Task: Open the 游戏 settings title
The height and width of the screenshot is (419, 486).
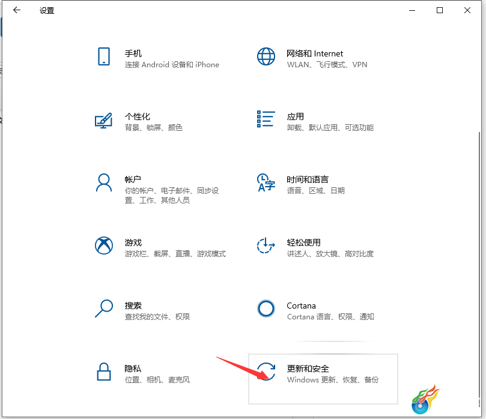Action: (x=133, y=243)
